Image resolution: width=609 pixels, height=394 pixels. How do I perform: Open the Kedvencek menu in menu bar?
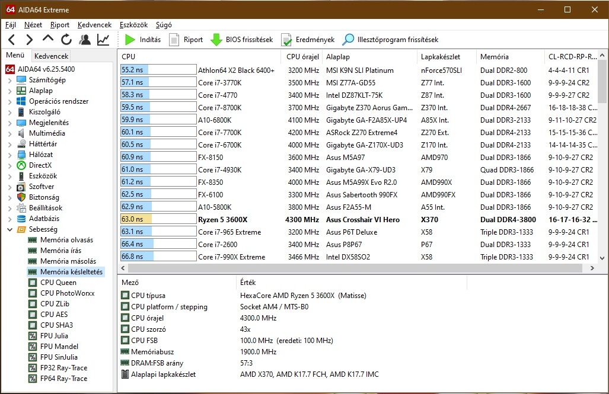[94, 25]
